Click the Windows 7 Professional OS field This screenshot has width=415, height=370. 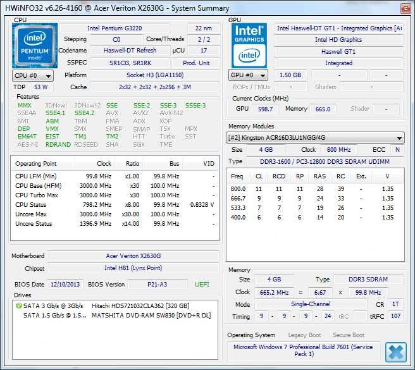(x=303, y=350)
